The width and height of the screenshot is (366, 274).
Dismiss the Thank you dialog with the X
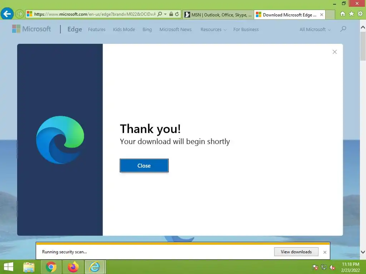pyautogui.click(x=335, y=52)
